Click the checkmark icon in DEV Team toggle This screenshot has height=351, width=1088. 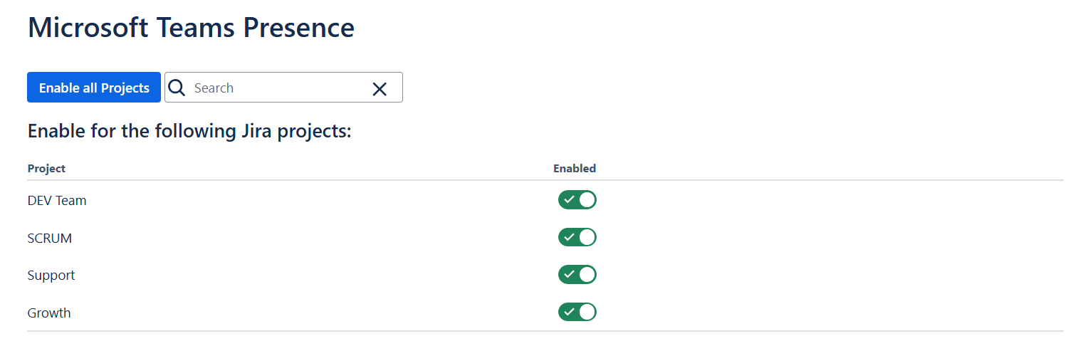pyautogui.click(x=569, y=200)
